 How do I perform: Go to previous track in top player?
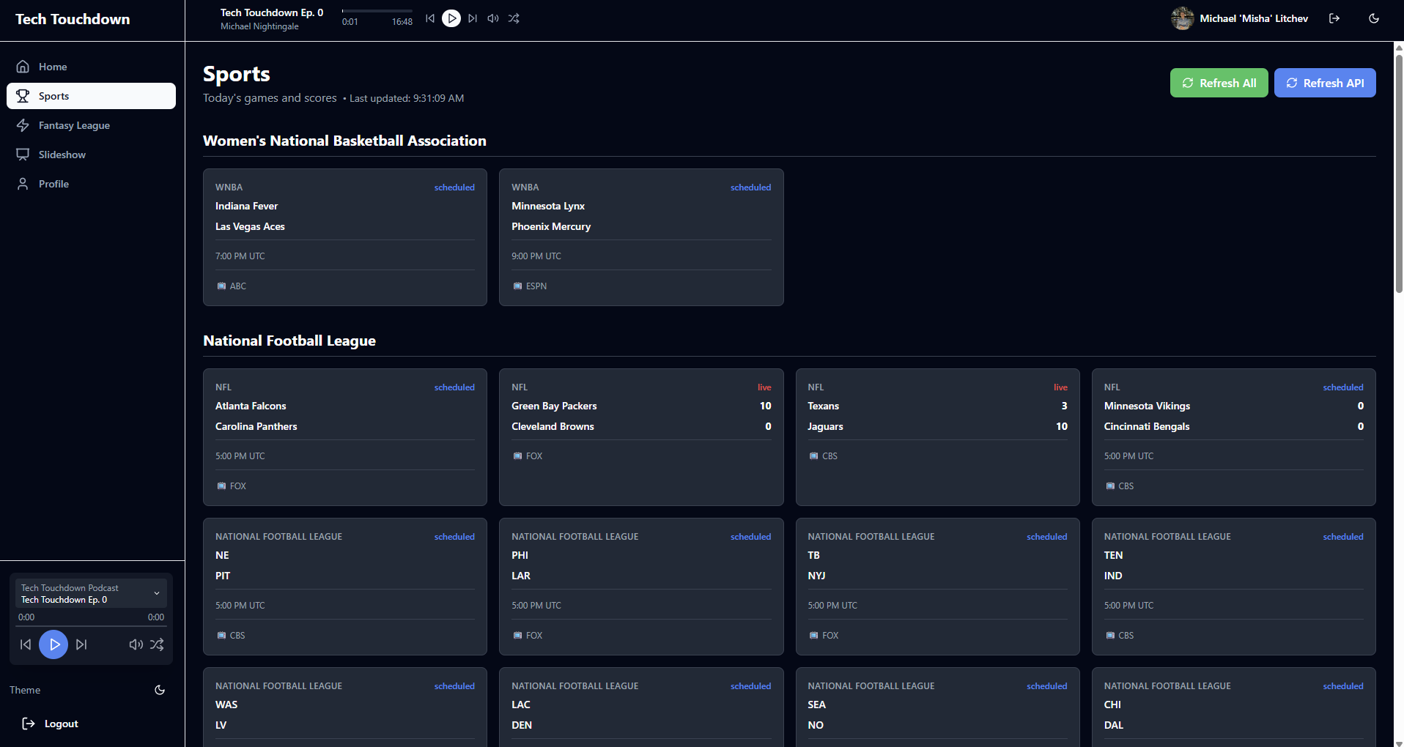(x=430, y=18)
